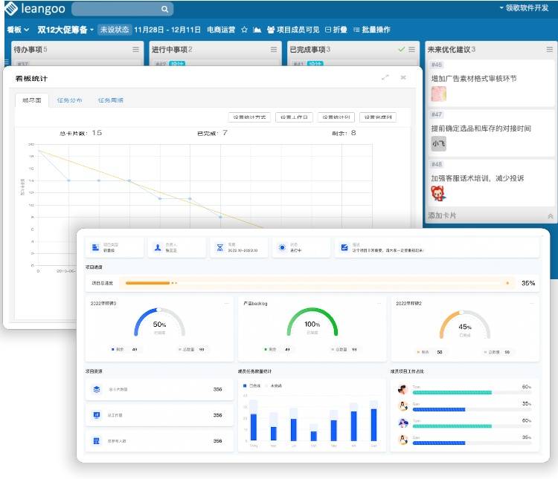Switch to the 任务分布 tab
Screen dimensions: 558x479
click(70, 100)
